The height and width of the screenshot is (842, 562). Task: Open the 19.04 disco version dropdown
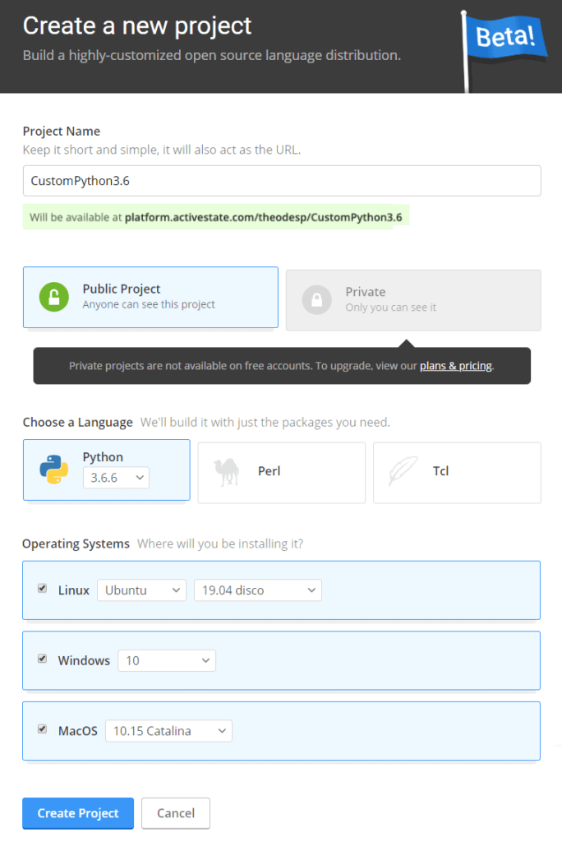coord(257,590)
